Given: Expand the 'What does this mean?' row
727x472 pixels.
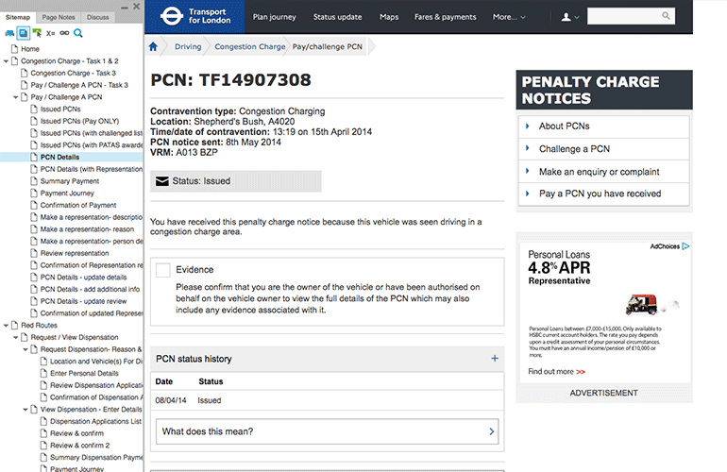Looking at the screenshot, I should (x=328, y=431).
